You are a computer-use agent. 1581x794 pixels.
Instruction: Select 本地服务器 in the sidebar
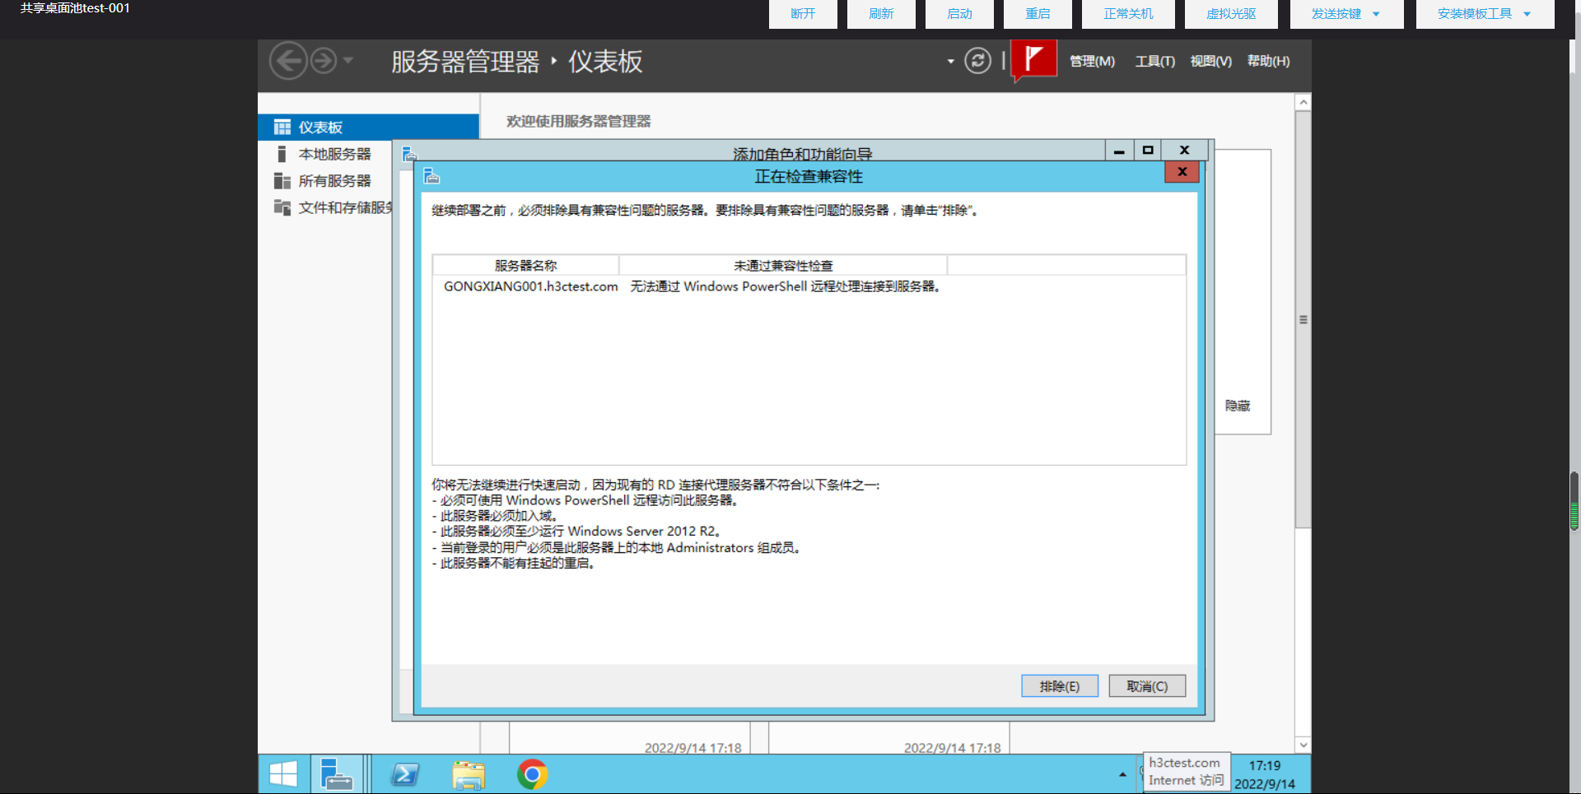coord(334,154)
